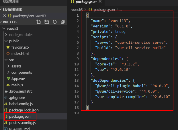Viewport: 178px width, 130px height.
Task: Click the breadcrumb ellipsis segment
Action: (121, 10)
